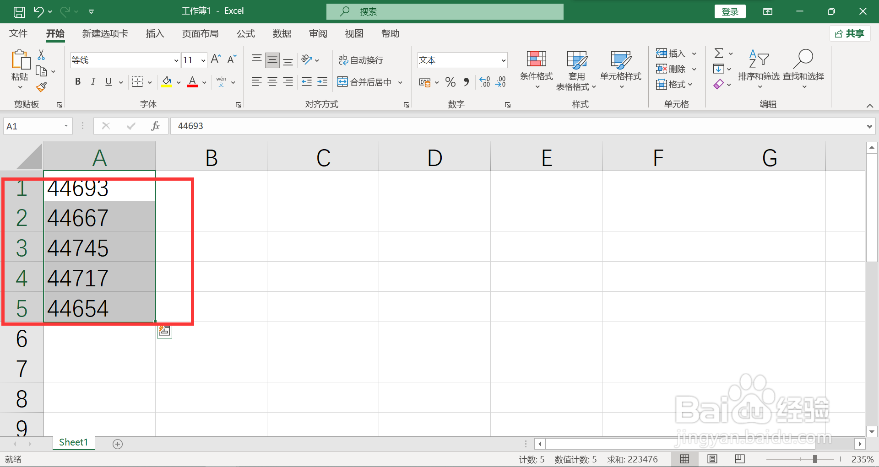This screenshot has height=467, width=879.
Task: Click the Copy icon
Action: click(41, 71)
